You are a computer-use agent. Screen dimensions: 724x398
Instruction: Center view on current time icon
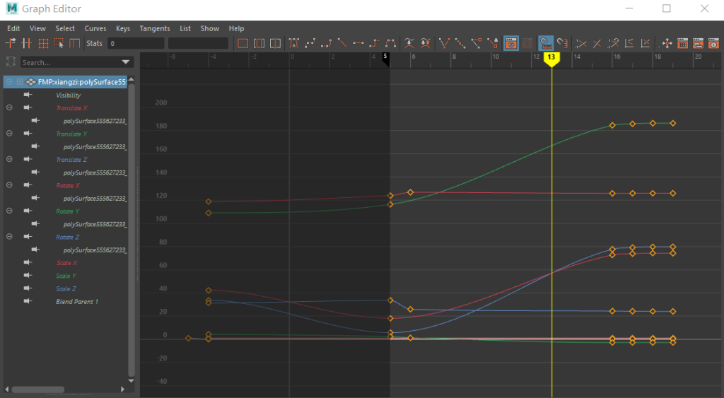click(275, 43)
